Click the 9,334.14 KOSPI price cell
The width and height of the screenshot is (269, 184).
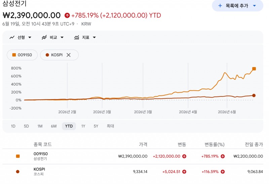(140, 172)
